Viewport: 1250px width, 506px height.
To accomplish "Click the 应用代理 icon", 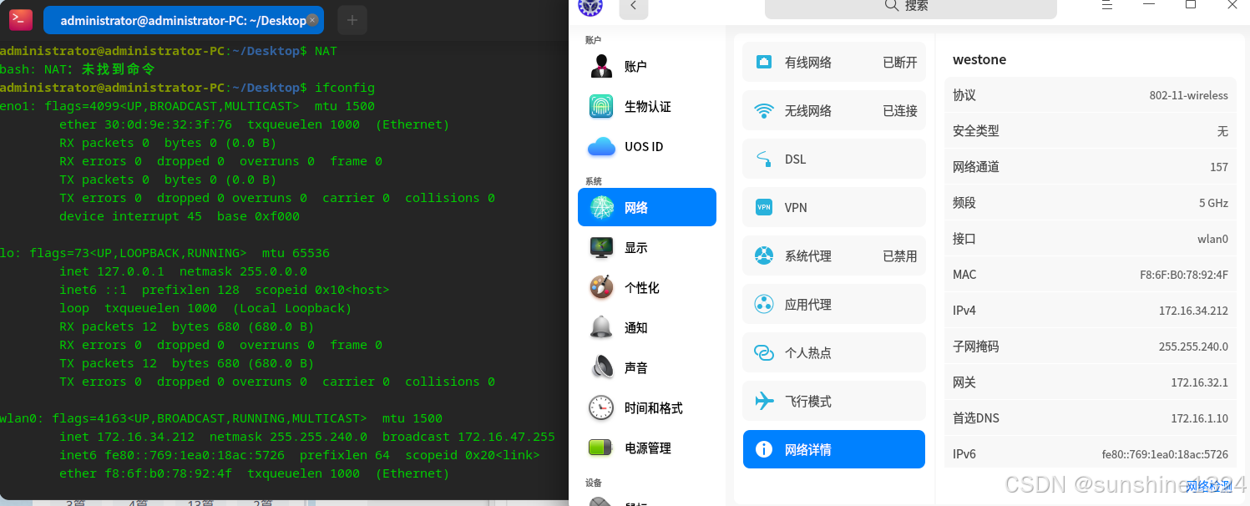I will click(764, 304).
